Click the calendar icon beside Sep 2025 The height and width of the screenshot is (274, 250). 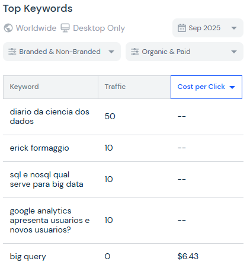(182, 28)
